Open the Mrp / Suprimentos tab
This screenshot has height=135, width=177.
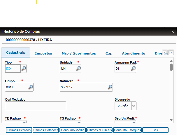pyautogui.click(x=79, y=53)
